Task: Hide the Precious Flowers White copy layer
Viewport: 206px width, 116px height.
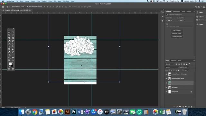Action: click(166, 74)
